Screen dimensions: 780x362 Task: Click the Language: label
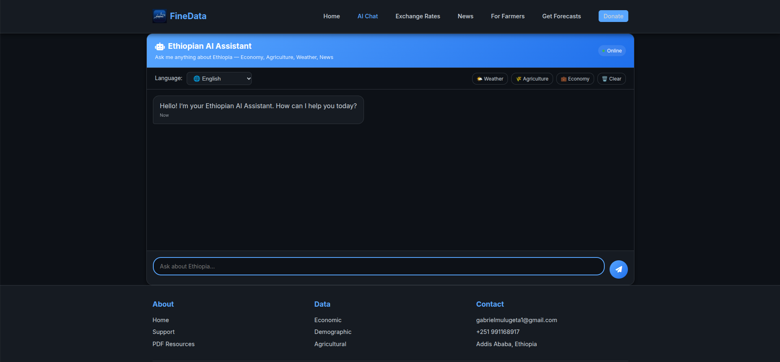[168, 78]
